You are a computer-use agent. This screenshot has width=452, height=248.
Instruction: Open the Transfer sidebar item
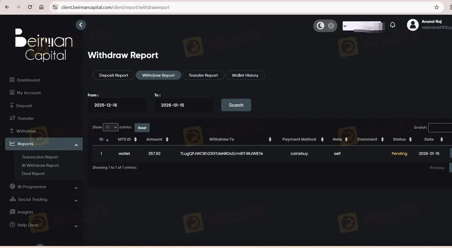(x=21, y=118)
